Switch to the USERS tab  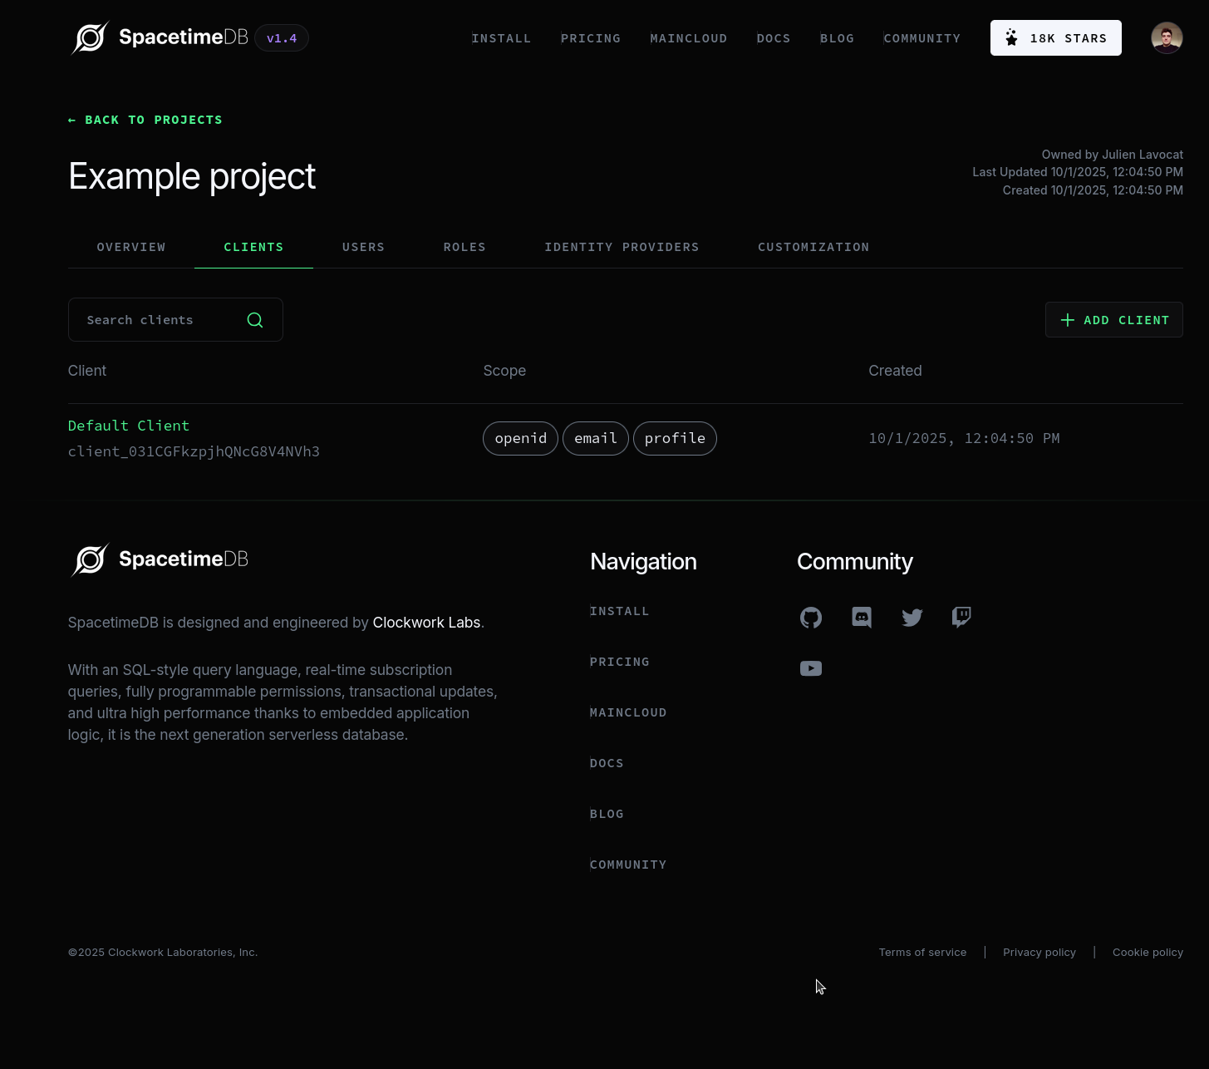pos(363,247)
